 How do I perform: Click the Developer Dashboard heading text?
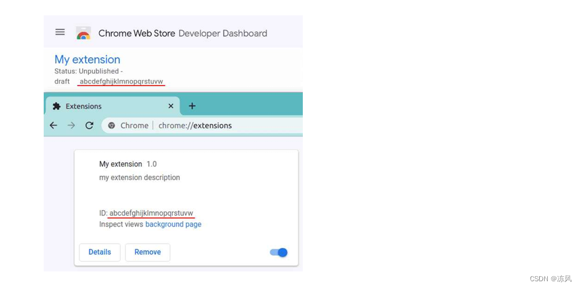[x=223, y=33]
